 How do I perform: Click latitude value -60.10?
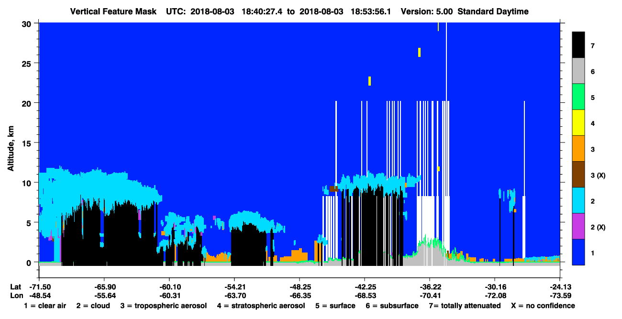tap(169, 287)
